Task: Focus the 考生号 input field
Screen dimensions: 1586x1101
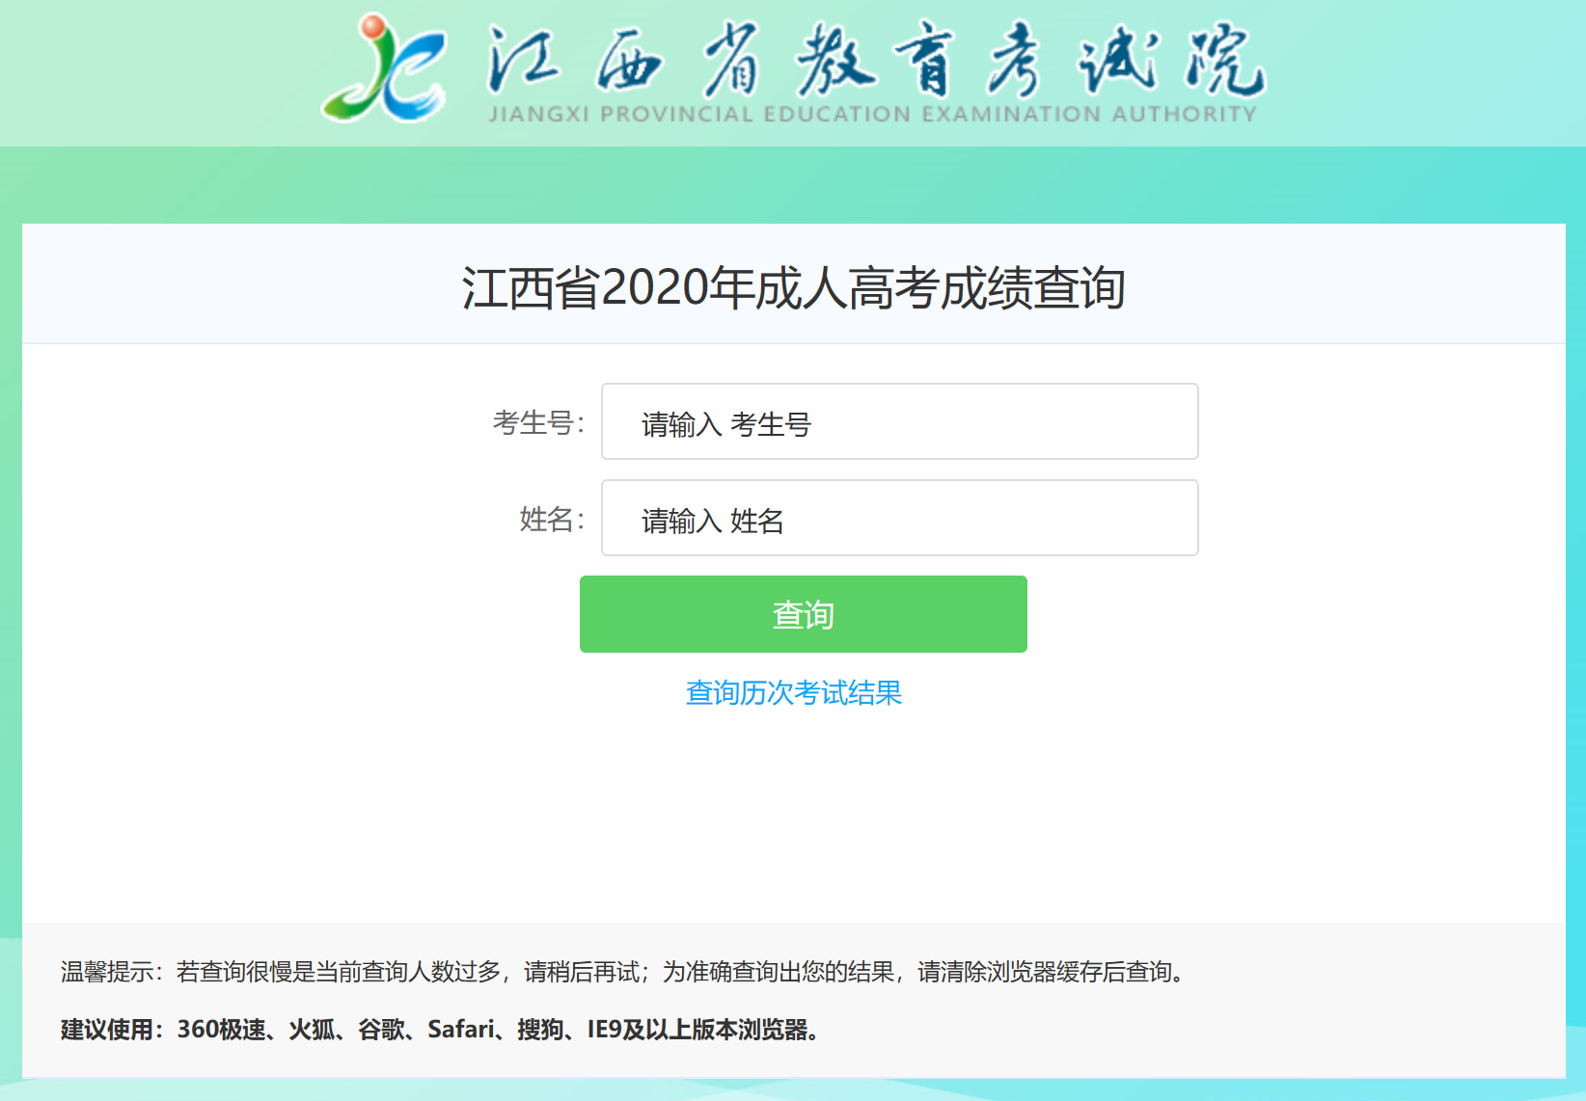Action: point(899,422)
